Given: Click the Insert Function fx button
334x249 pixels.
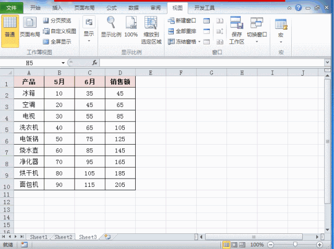Looking at the screenshot, I should tap(94, 63).
